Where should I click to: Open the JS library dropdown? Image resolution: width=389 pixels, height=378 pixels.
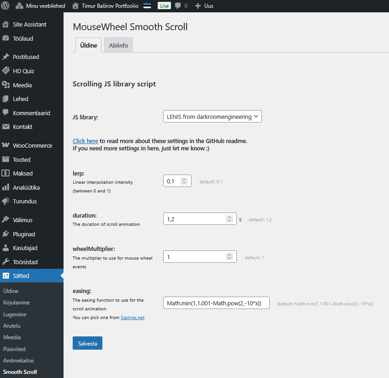point(212,117)
